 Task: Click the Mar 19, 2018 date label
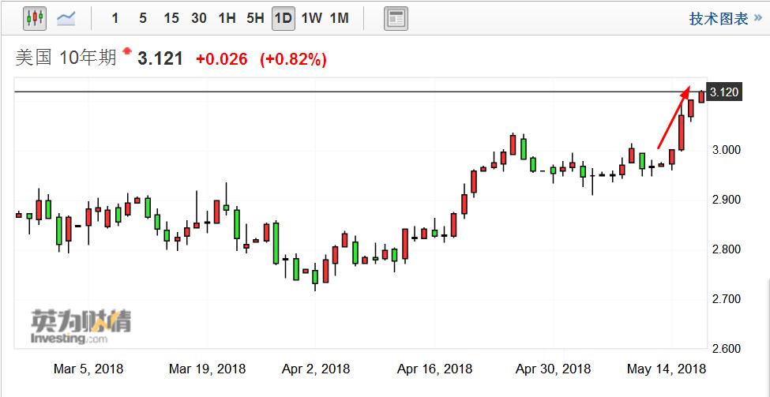pyautogui.click(x=207, y=369)
